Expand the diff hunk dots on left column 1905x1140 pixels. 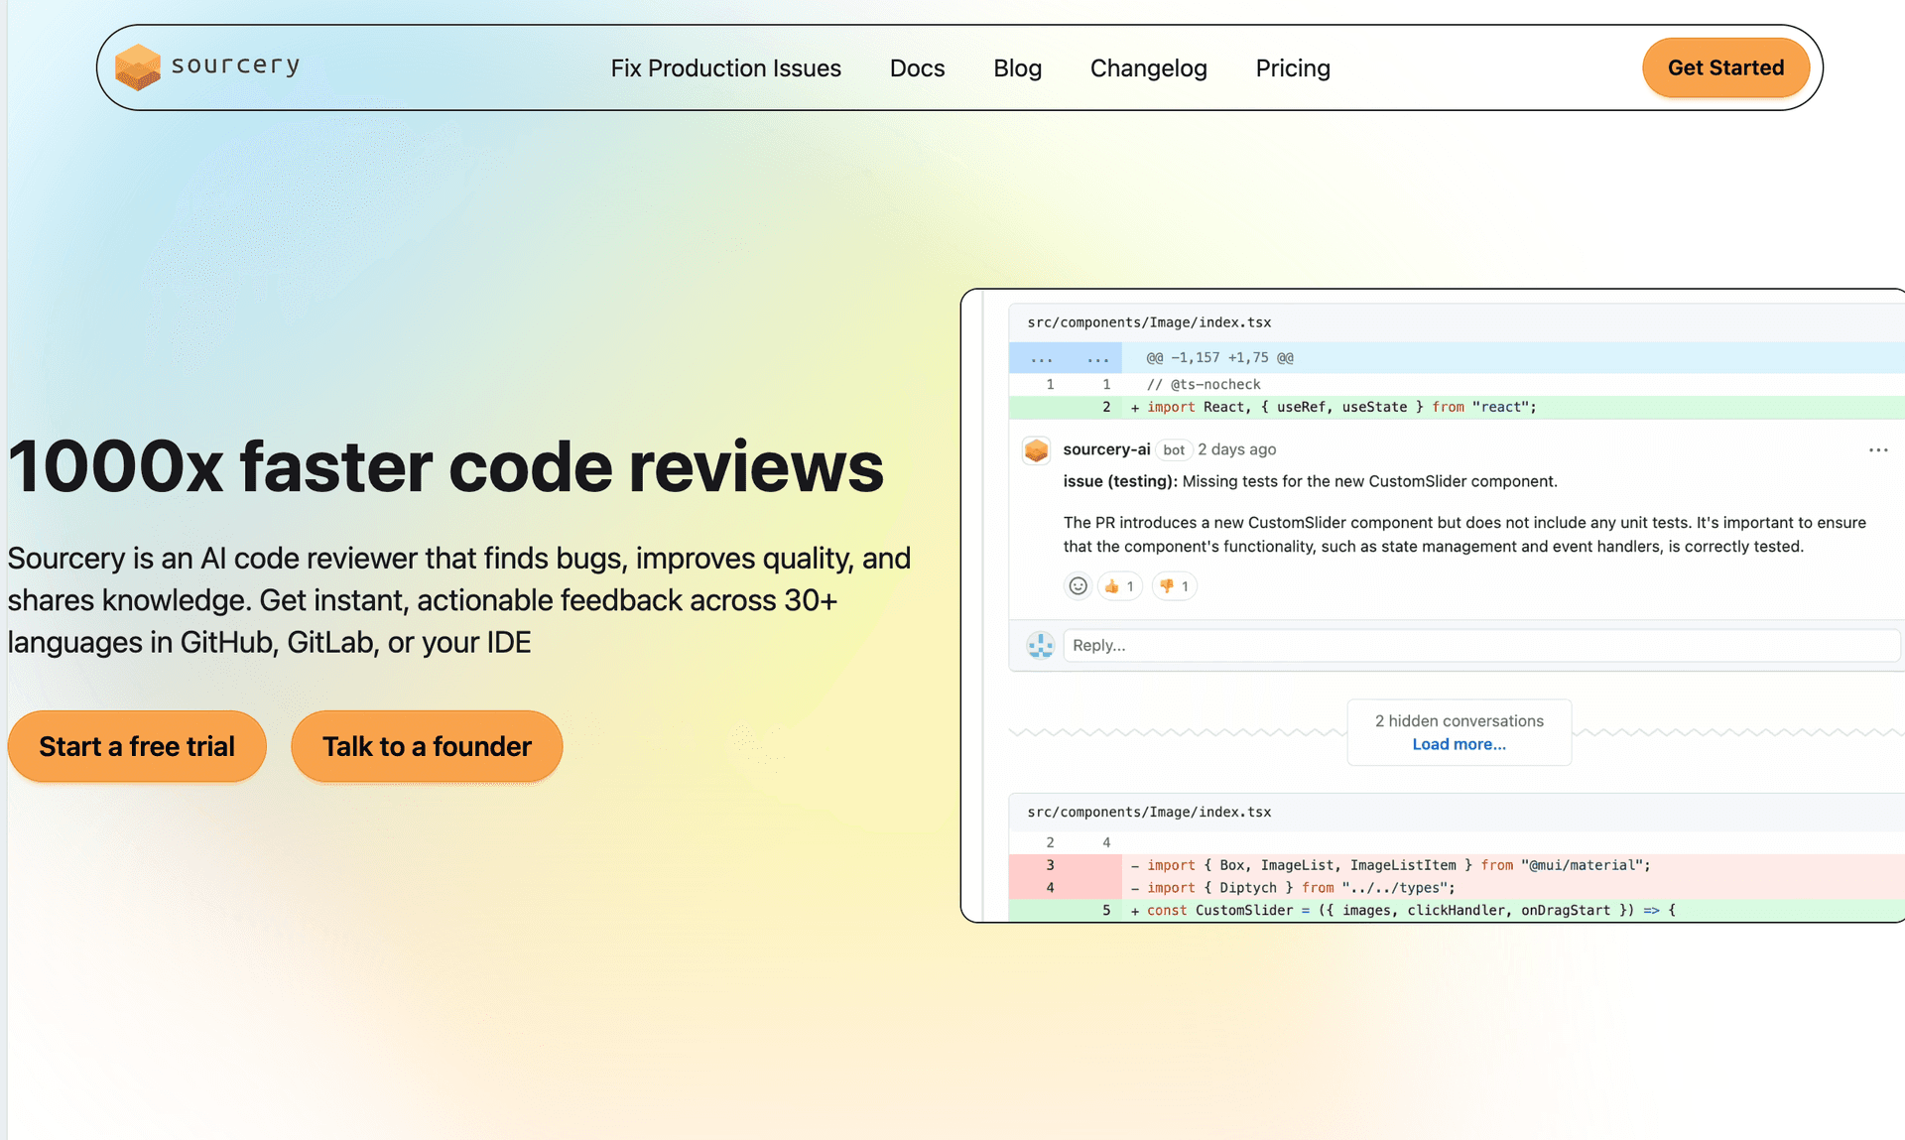1042,357
